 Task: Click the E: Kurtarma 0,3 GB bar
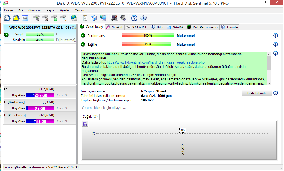coord(40,108)
